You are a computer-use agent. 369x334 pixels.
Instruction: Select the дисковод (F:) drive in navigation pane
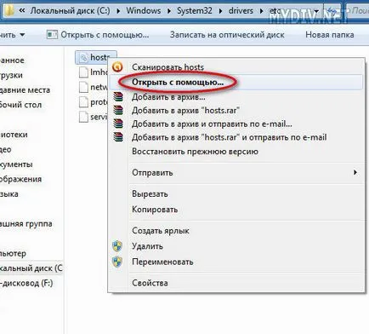click(26, 283)
